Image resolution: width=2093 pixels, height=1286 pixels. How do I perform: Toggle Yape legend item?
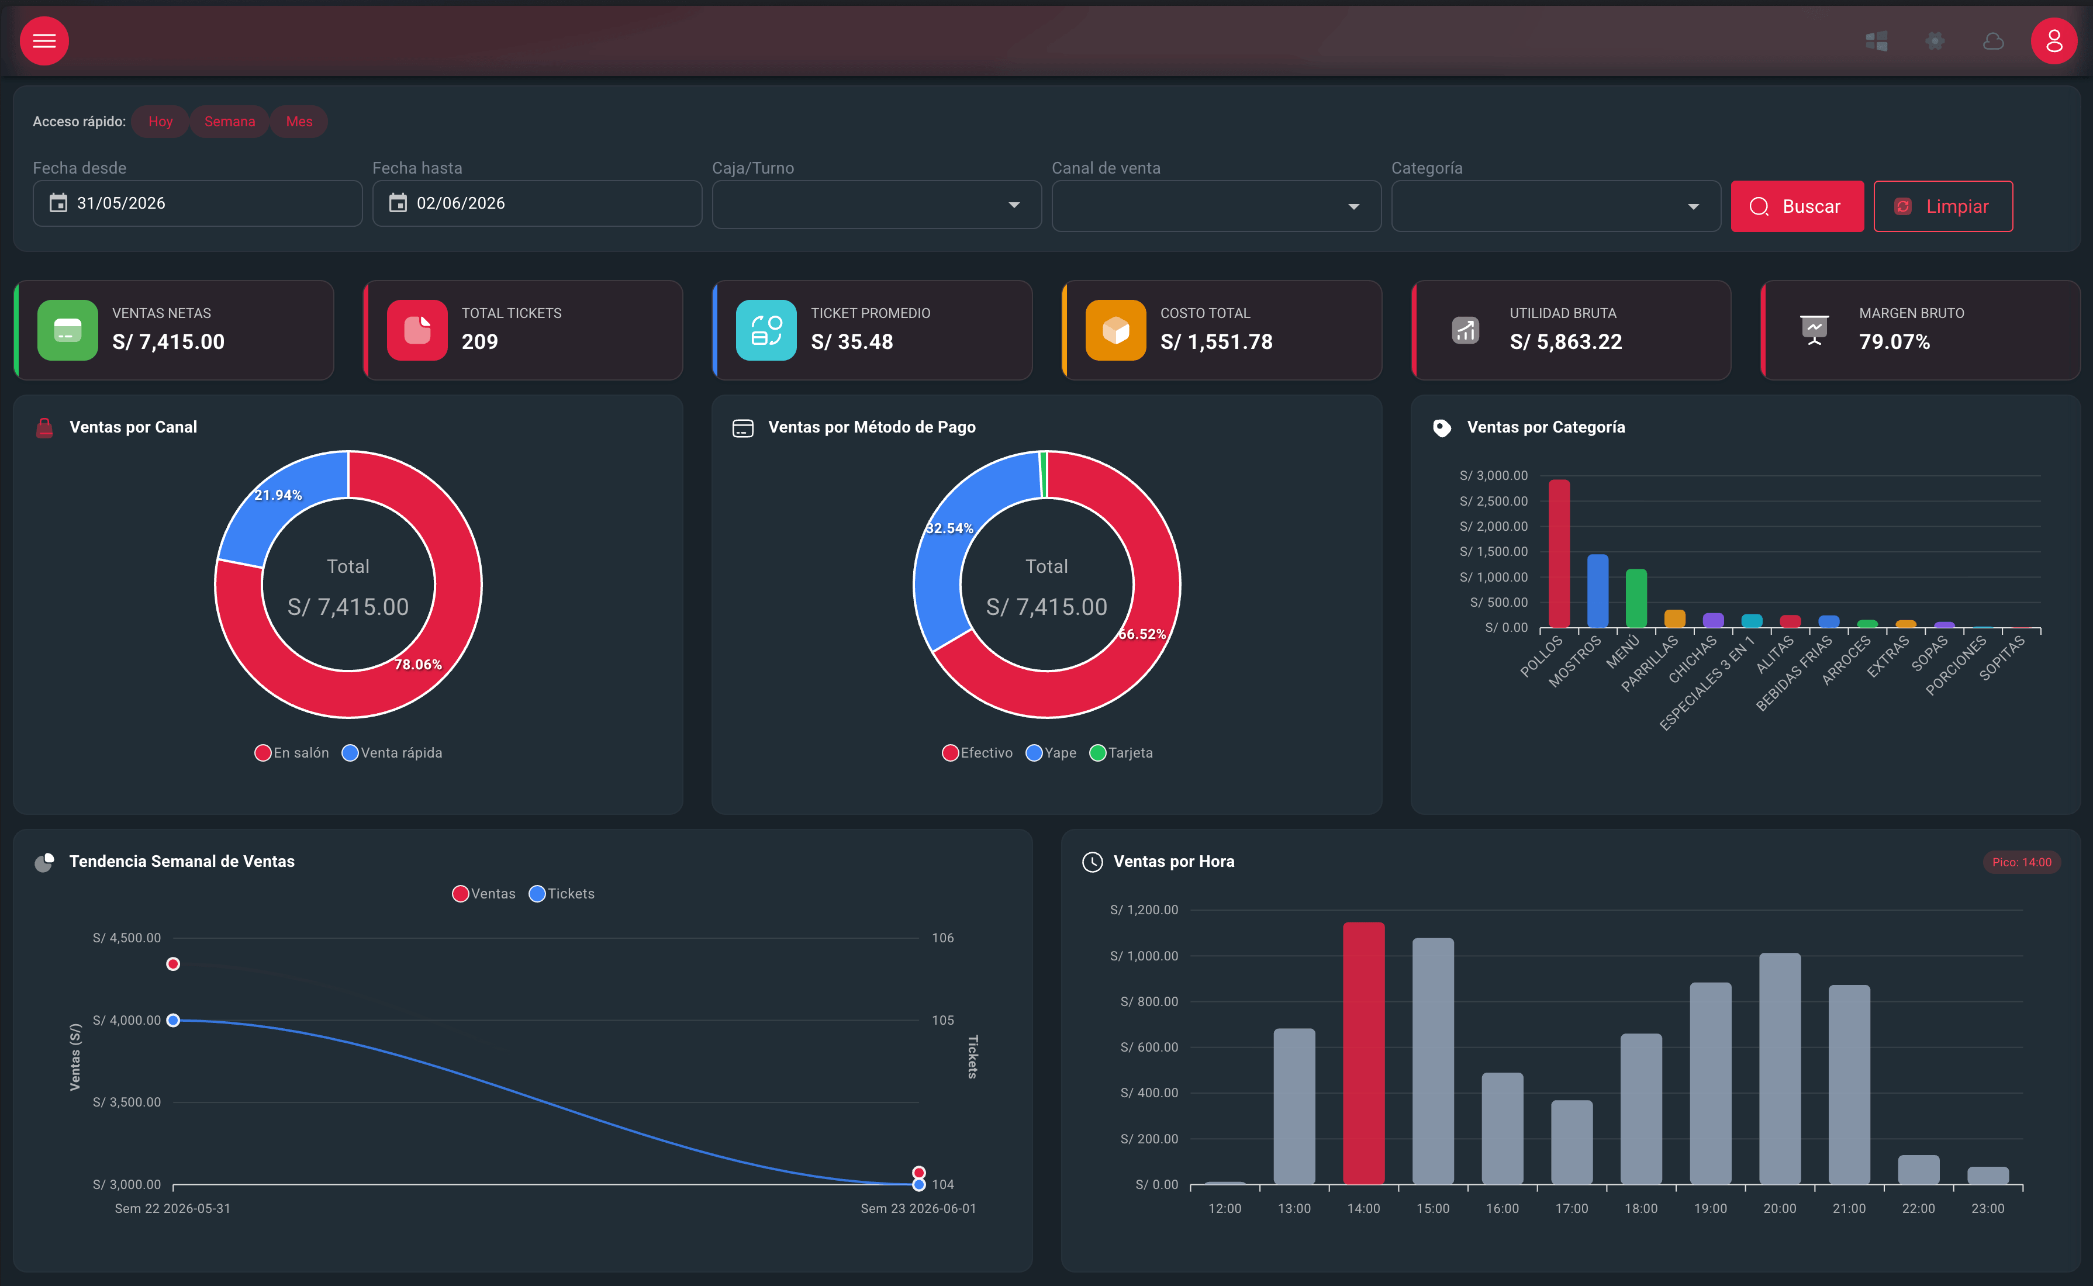coord(1051,753)
